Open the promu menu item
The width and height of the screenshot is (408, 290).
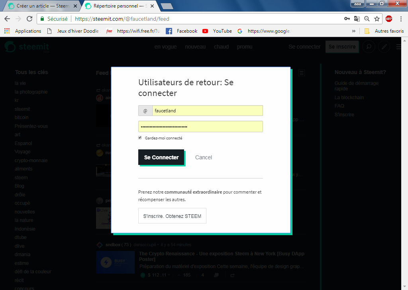245,47
